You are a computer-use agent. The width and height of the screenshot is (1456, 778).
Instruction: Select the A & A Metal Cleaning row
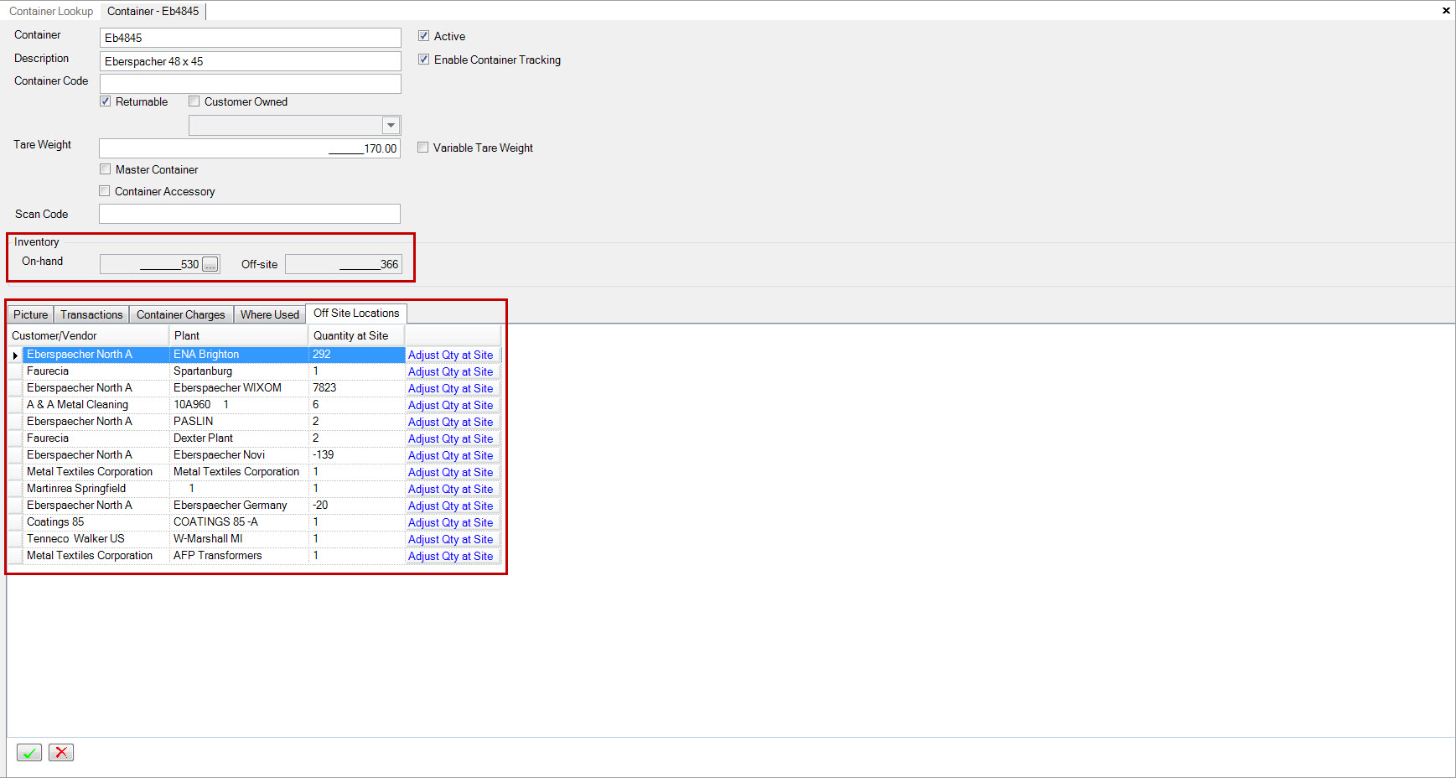255,405
